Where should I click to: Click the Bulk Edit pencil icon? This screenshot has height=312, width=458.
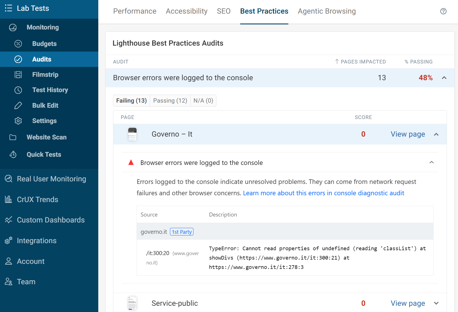tap(18, 105)
